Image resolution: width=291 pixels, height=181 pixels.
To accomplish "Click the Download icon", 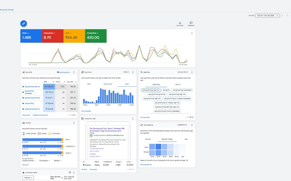I will (180, 23).
